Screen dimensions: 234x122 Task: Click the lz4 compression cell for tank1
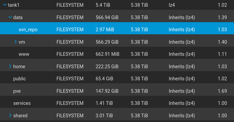(x=172, y=5)
